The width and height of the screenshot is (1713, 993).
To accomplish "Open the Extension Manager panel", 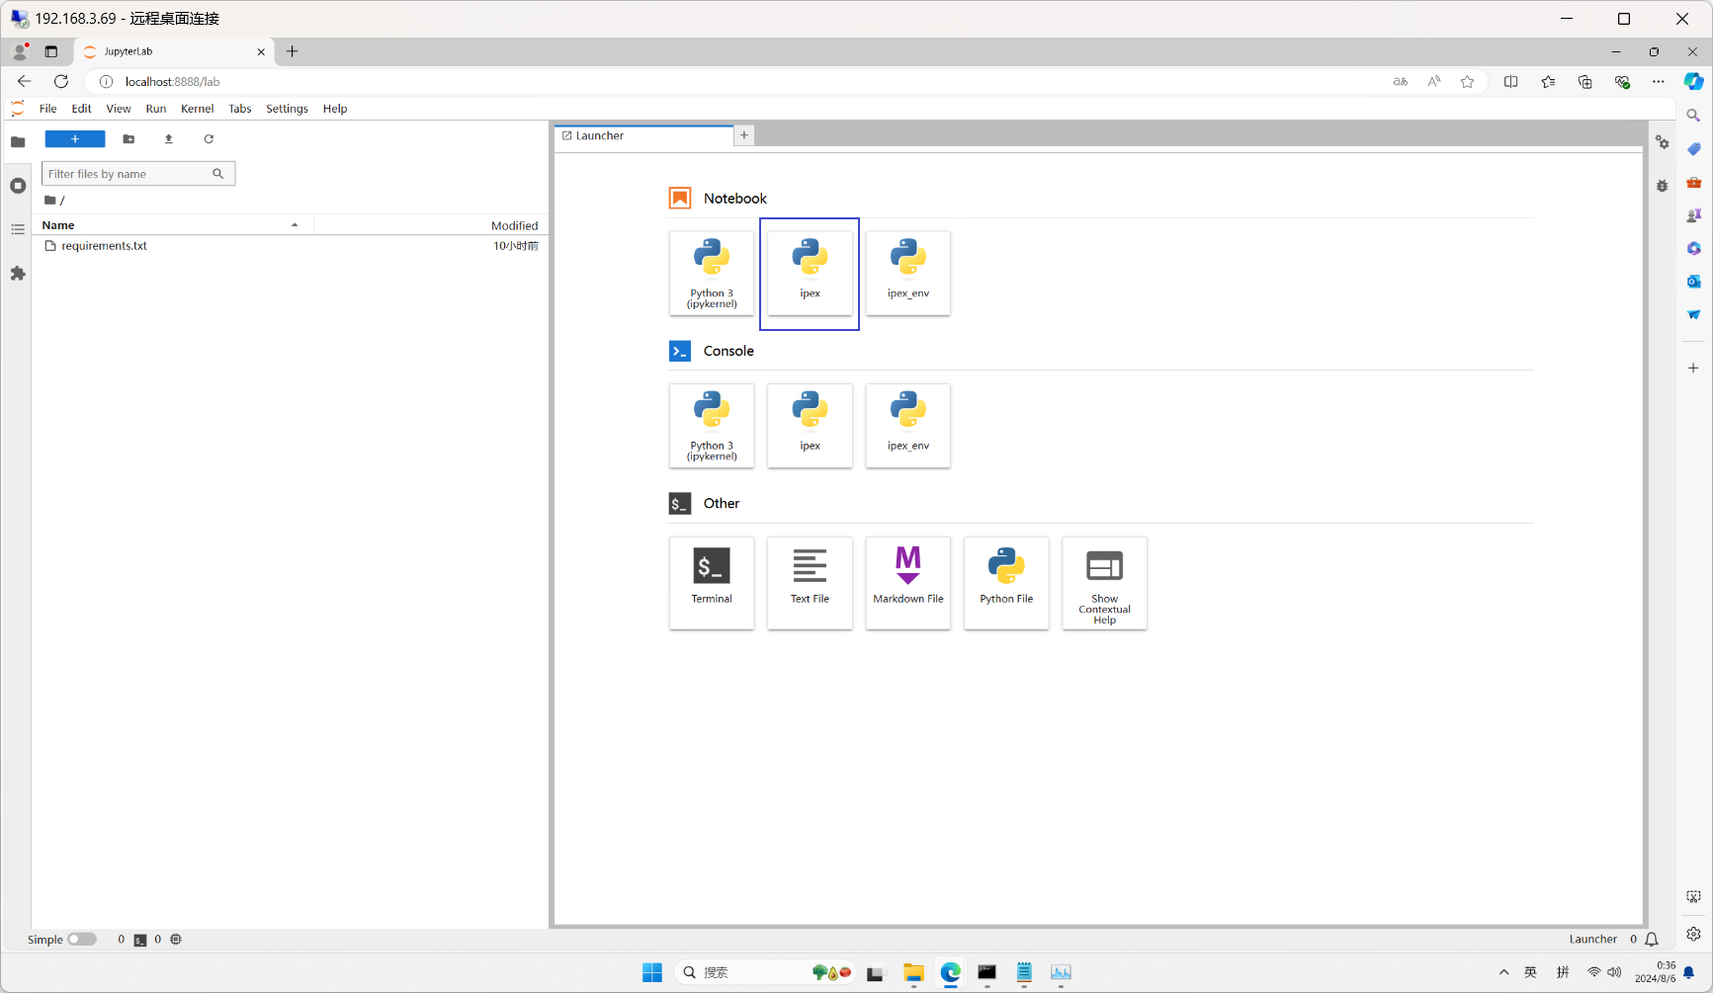I will point(18,274).
